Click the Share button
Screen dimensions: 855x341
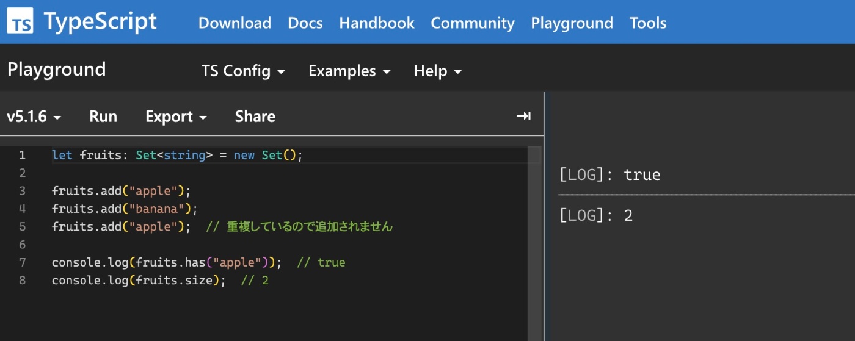[255, 117]
